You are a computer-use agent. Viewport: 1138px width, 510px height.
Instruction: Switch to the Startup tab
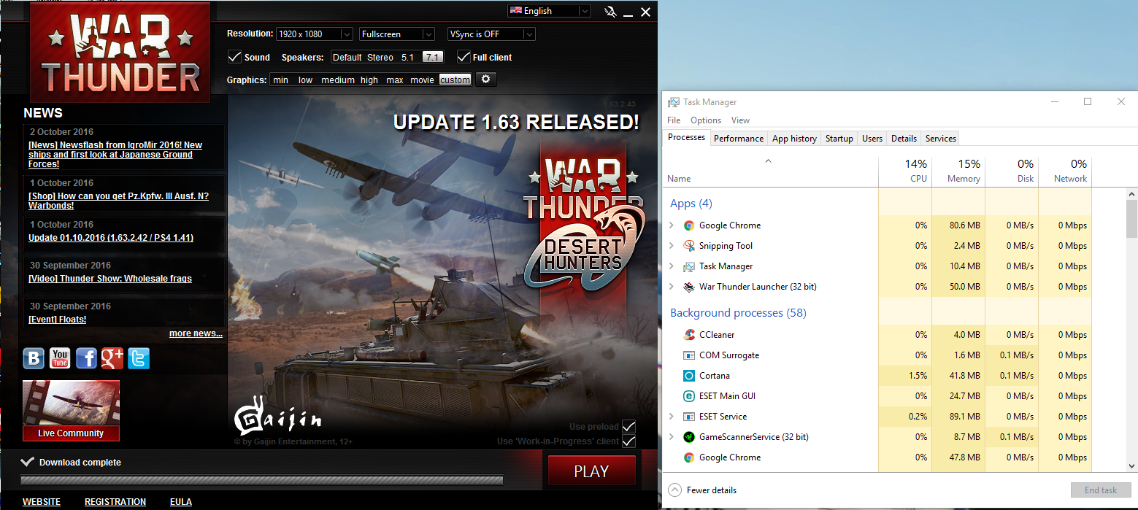(839, 139)
